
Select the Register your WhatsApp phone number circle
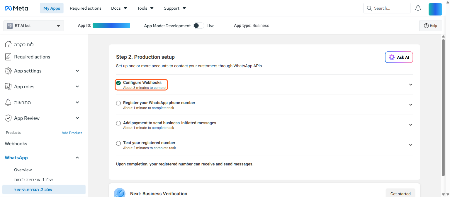pos(118,103)
